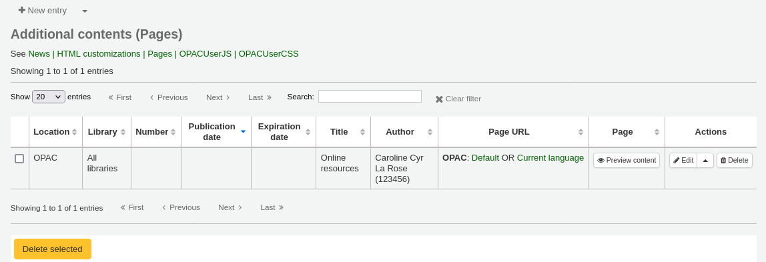This screenshot has height=262, width=766.
Task: Click the Delete selected button
Action: click(x=53, y=249)
